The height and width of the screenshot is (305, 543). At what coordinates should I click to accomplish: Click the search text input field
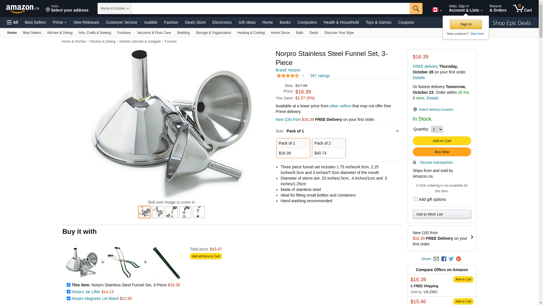pyautogui.click(x=270, y=8)
